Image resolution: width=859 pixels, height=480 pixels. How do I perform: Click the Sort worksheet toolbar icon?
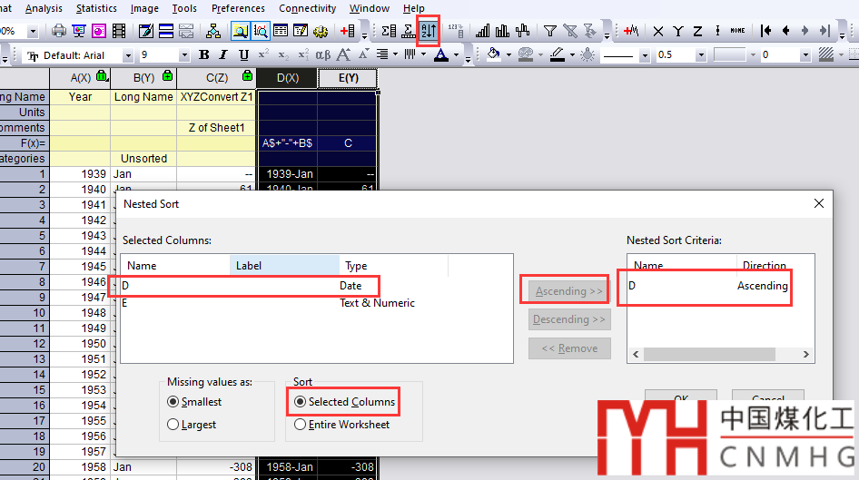pos(428,31)
